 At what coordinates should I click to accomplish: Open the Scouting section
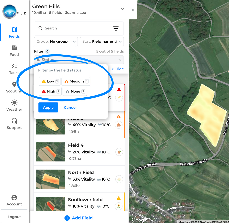click(14, 87)
